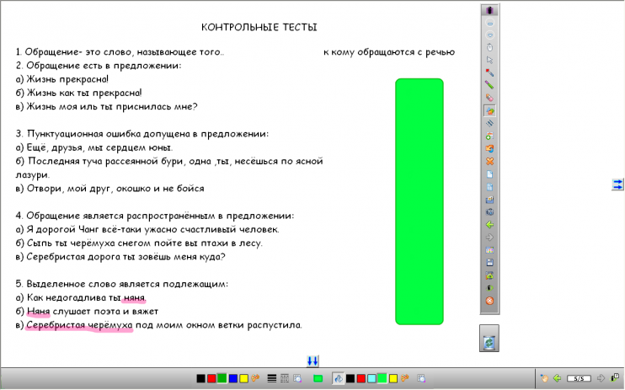
Task: Select the pen tool in vertical toolbar
Action: [x=489, y=72]
